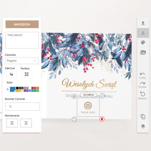This screenshot has height=151, width=151.
Task: Toggle the Zakrzyw curve text option
Action: tap(12, 74)
